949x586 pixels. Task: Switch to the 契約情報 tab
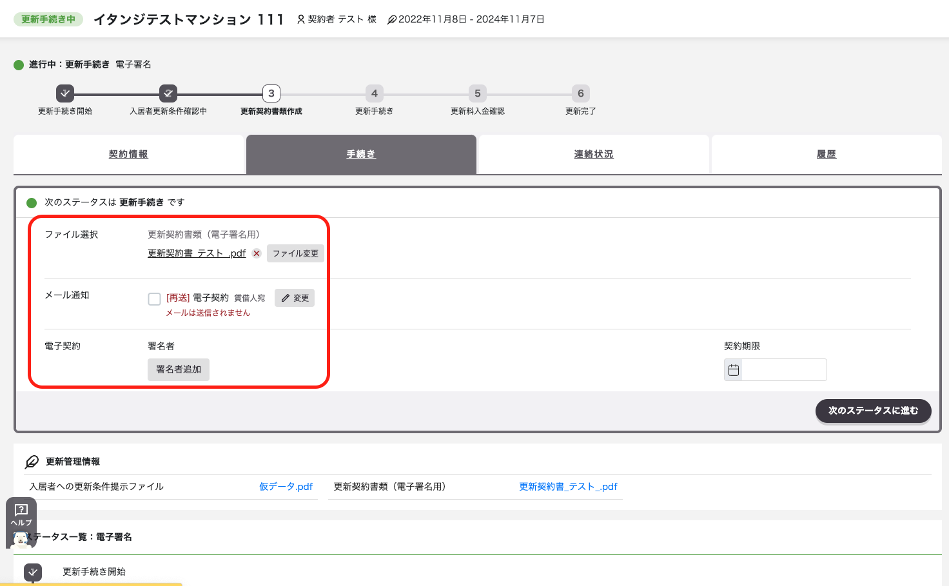pyautogui.click(x=128, y=154)
